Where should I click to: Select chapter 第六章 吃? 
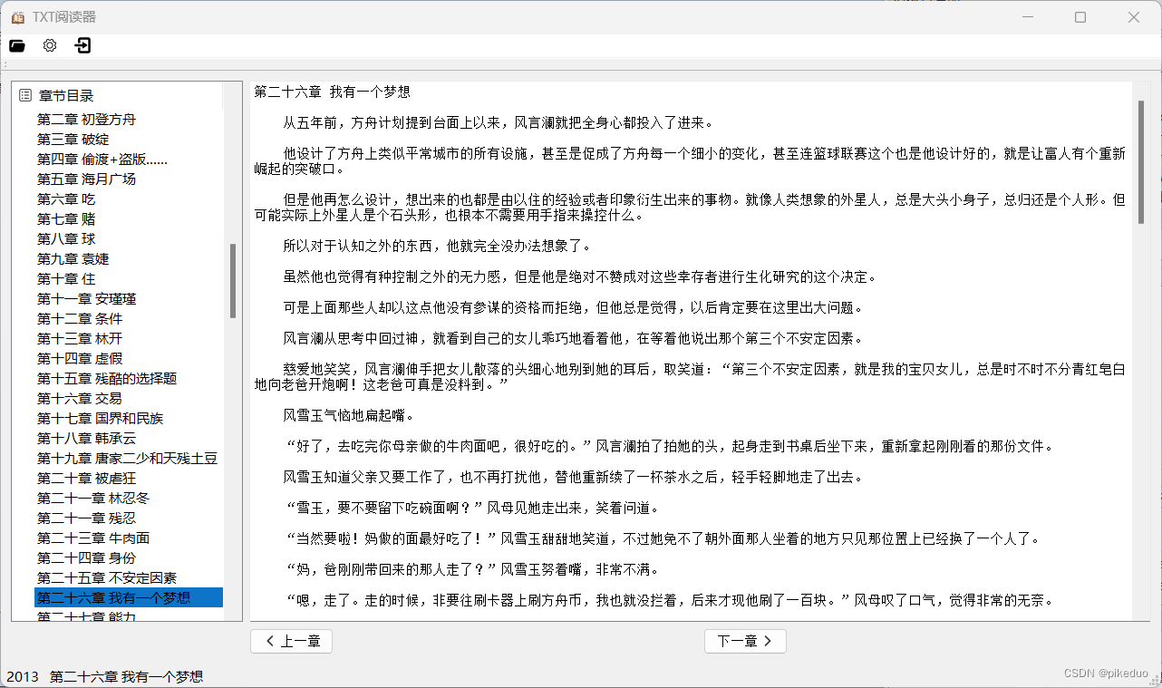(66, 199)
